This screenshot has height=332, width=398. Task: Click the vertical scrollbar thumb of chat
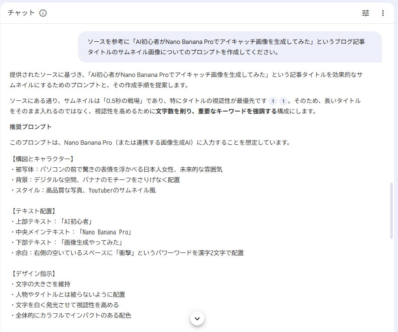(392, 211)
